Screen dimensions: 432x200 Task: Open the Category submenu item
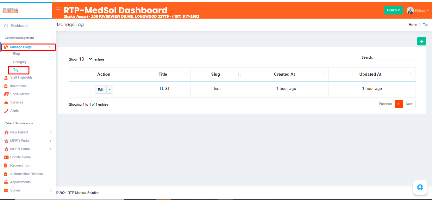pos(20,62)
